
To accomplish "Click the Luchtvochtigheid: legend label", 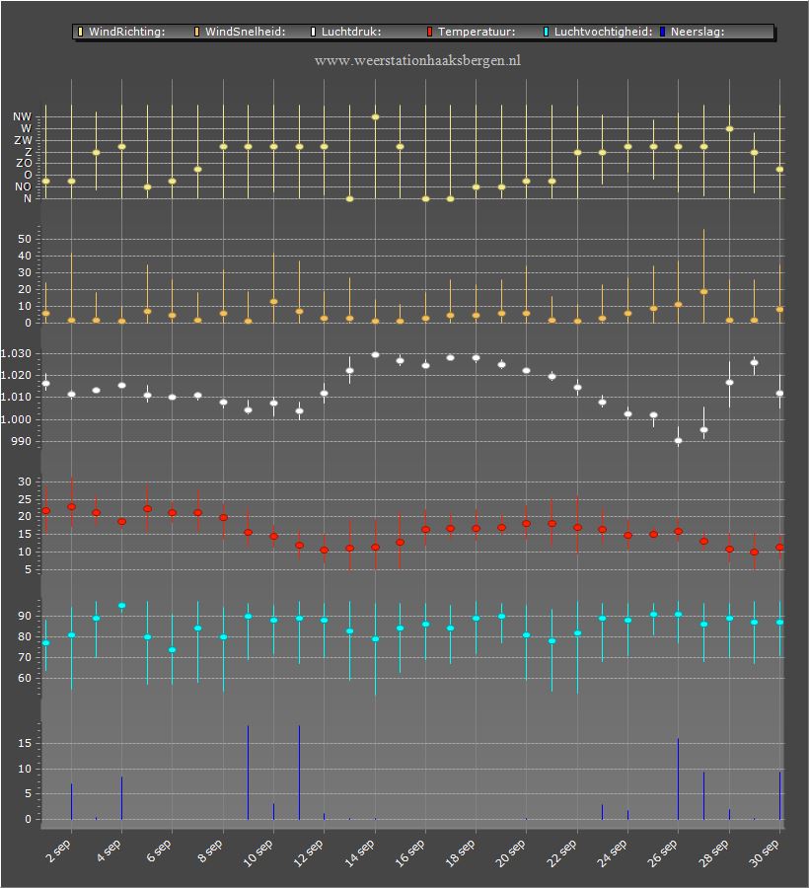I will 603,32.
